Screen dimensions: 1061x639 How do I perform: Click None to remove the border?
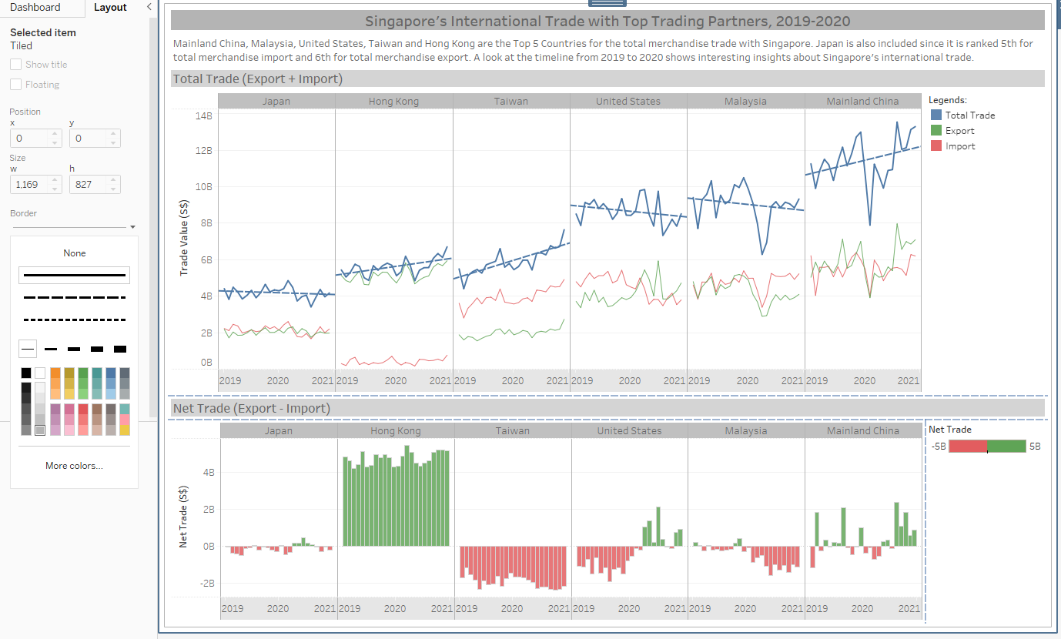(75, 253)
